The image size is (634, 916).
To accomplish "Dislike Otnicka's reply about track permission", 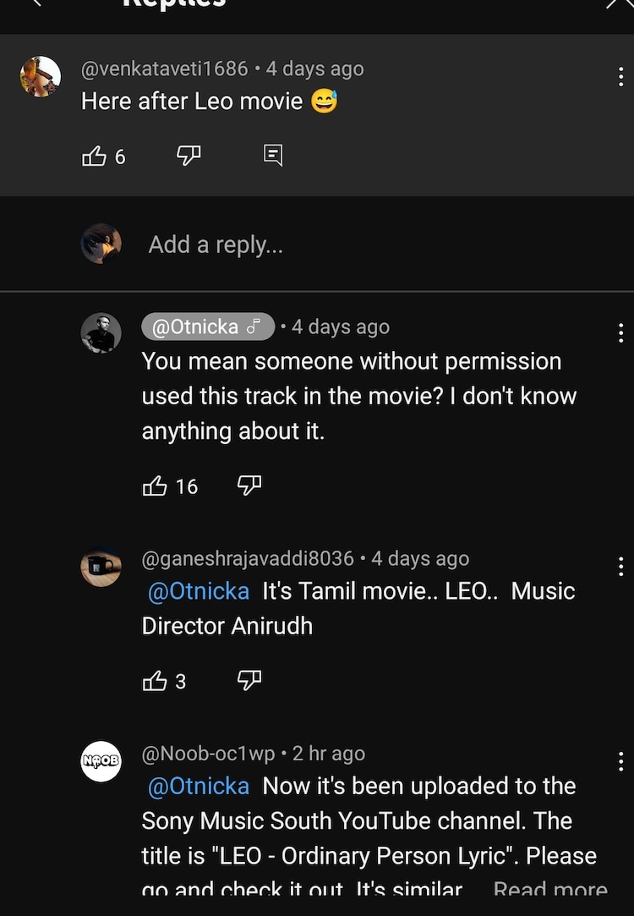I will (x=249, y=485).
